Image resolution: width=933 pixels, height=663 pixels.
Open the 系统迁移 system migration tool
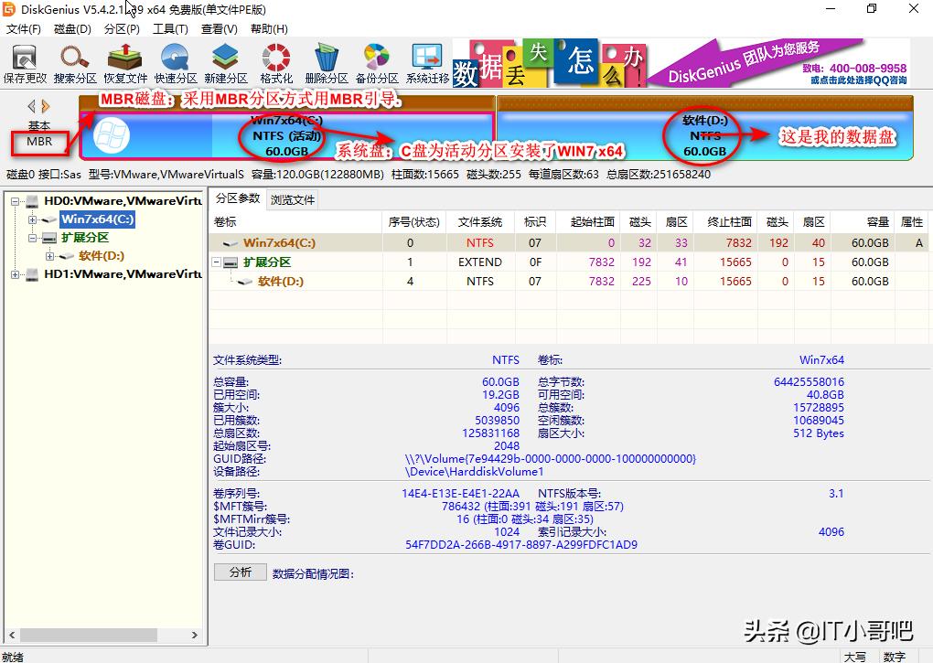pyautogui.click(x=424, y=64)
